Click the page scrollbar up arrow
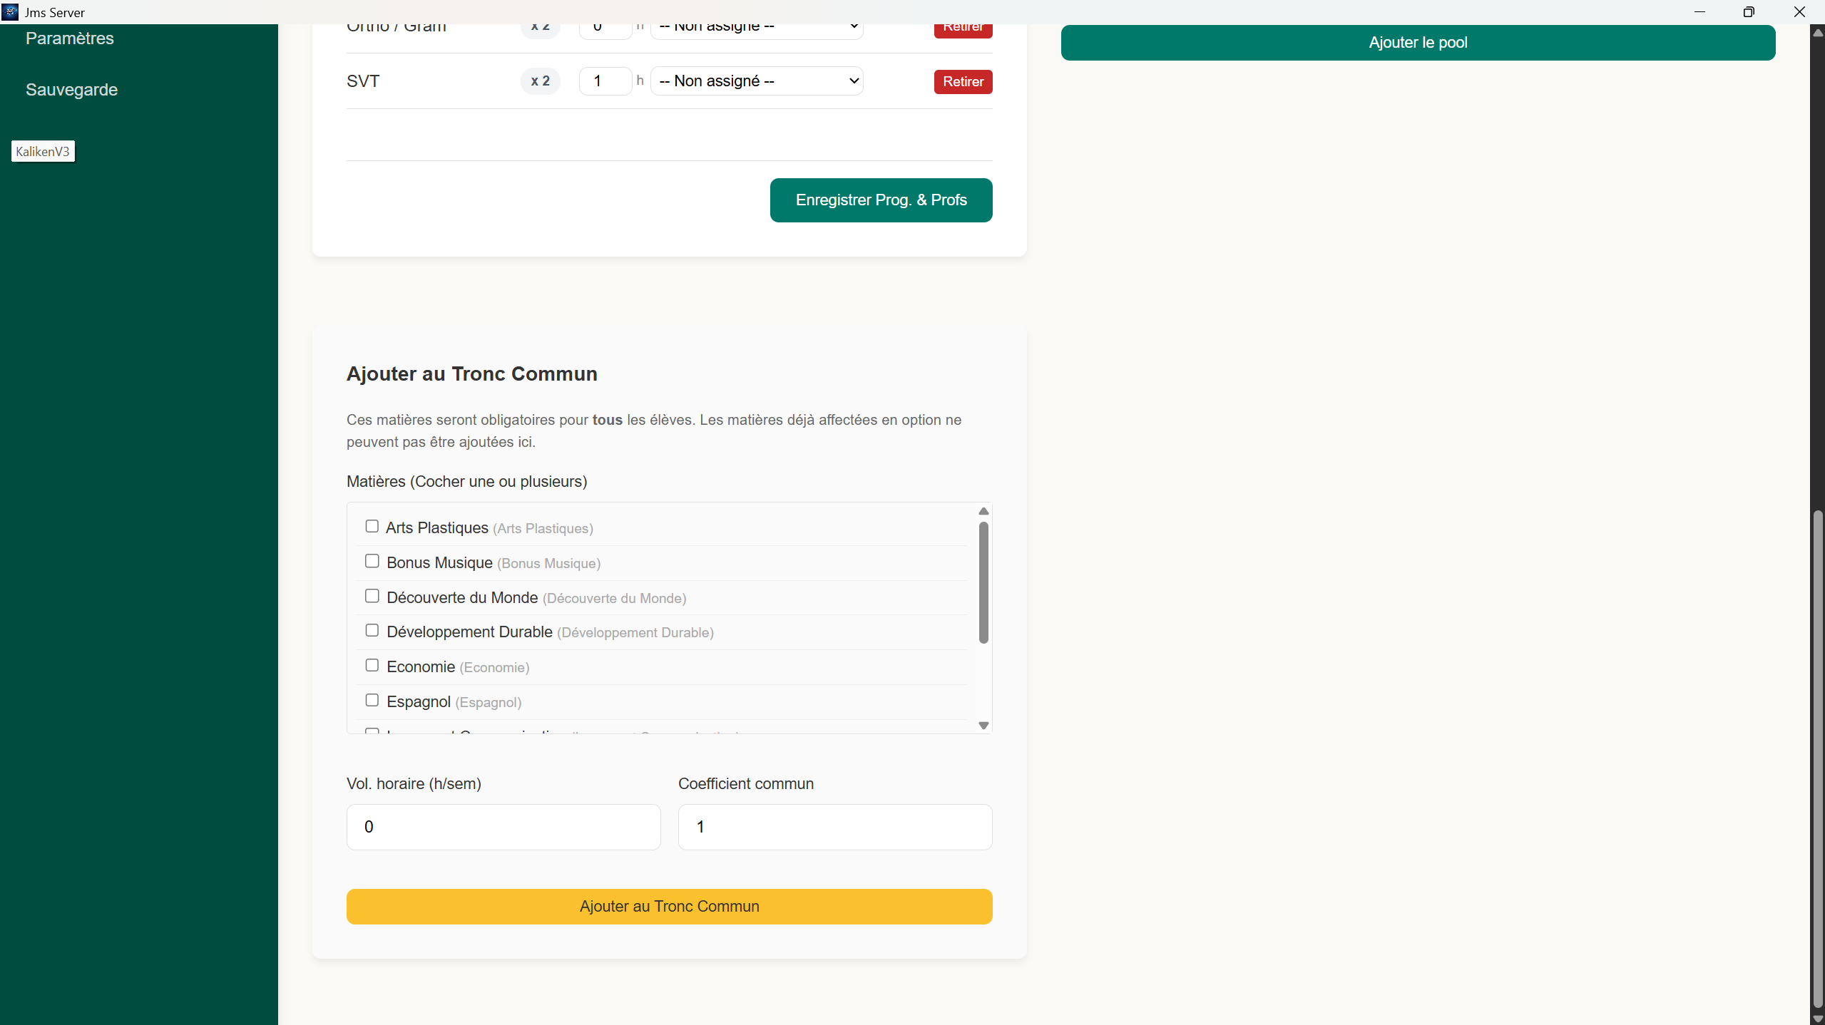The image size is (1825, 1025). (1817, 32)
